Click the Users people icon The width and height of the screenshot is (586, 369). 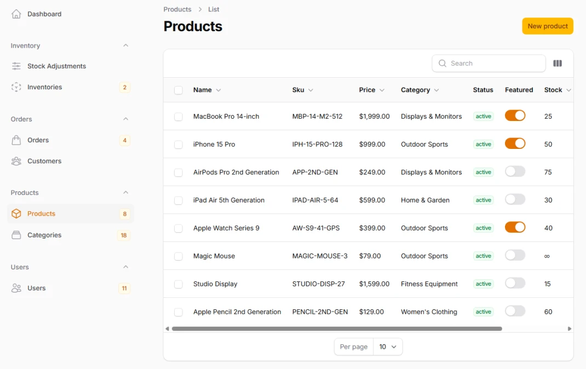click(x=16, y=288)
